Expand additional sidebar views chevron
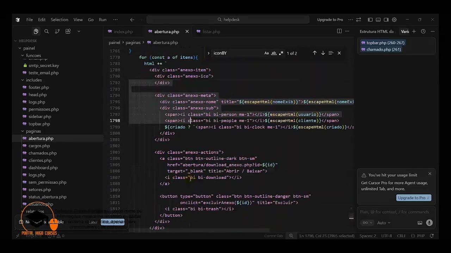451x253 pixels. [79, 31]
